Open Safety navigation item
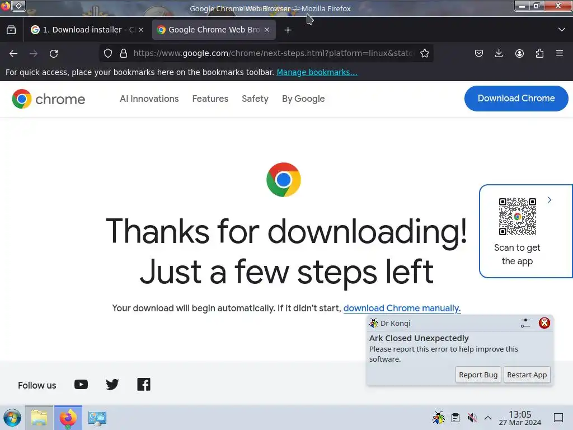The height and width of the screenshot is (430, 573). [255, 99]
